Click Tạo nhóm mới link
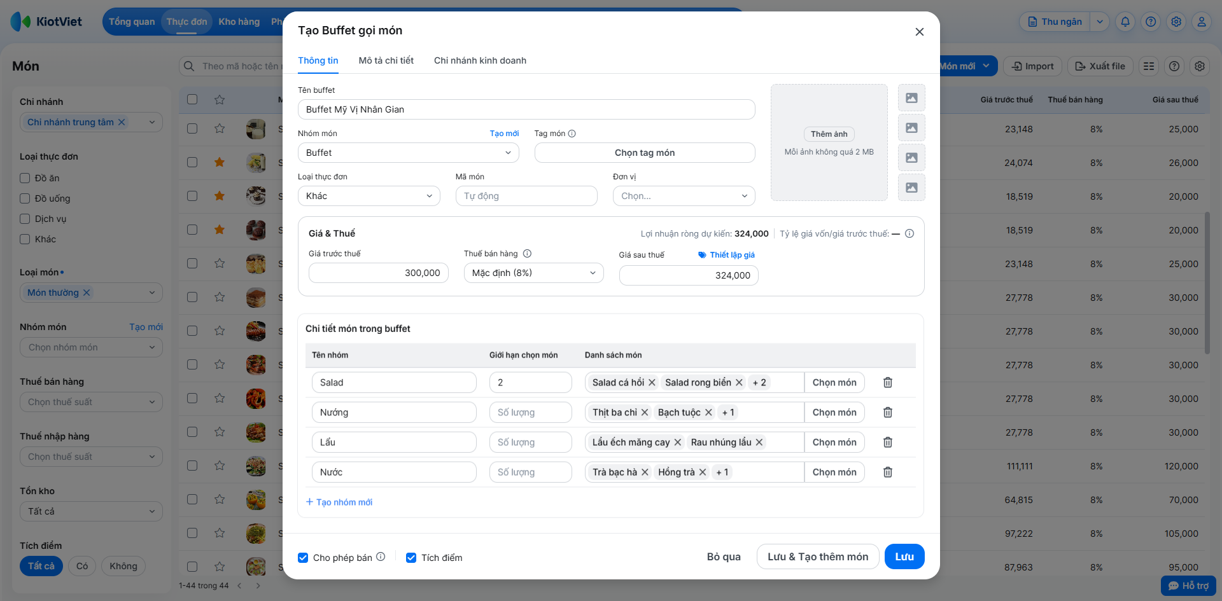The width and height of the screenshot is (1222, 601). pos(339,502)
